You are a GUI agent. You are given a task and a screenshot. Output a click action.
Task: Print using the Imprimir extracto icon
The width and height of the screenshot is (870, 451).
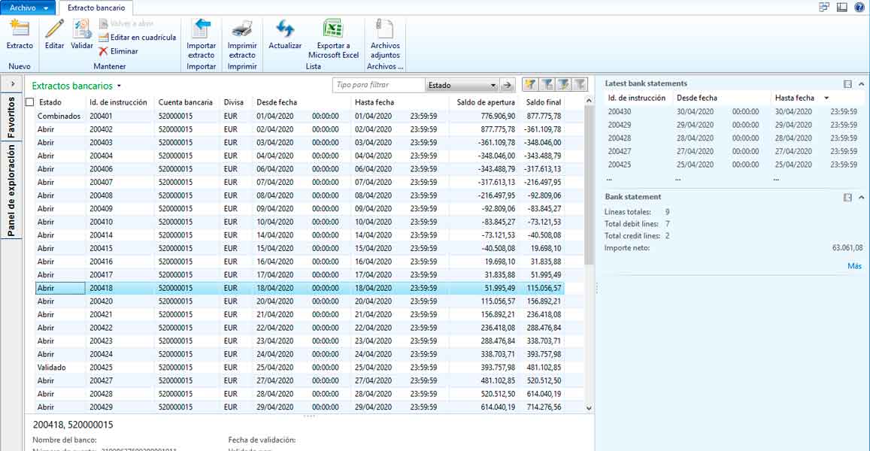point(241,30)
